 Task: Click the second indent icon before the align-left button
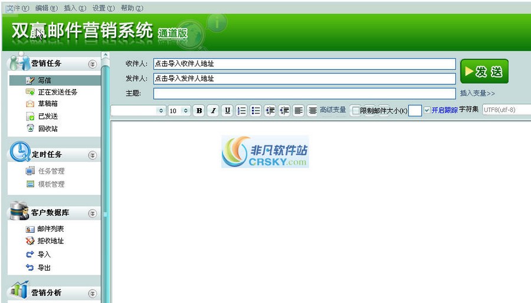[284, 110]
